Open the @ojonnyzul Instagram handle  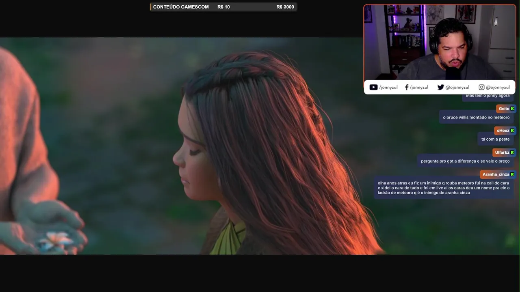tap(498, 87)
